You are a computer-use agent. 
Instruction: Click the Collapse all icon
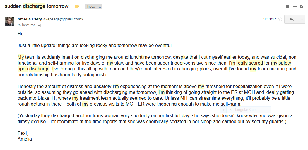pyautogui.click(x=288, y=6)
